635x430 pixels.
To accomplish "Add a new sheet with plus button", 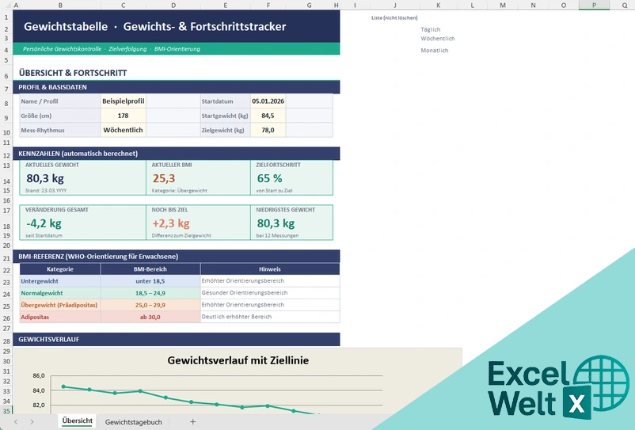I will click(192, 422).
